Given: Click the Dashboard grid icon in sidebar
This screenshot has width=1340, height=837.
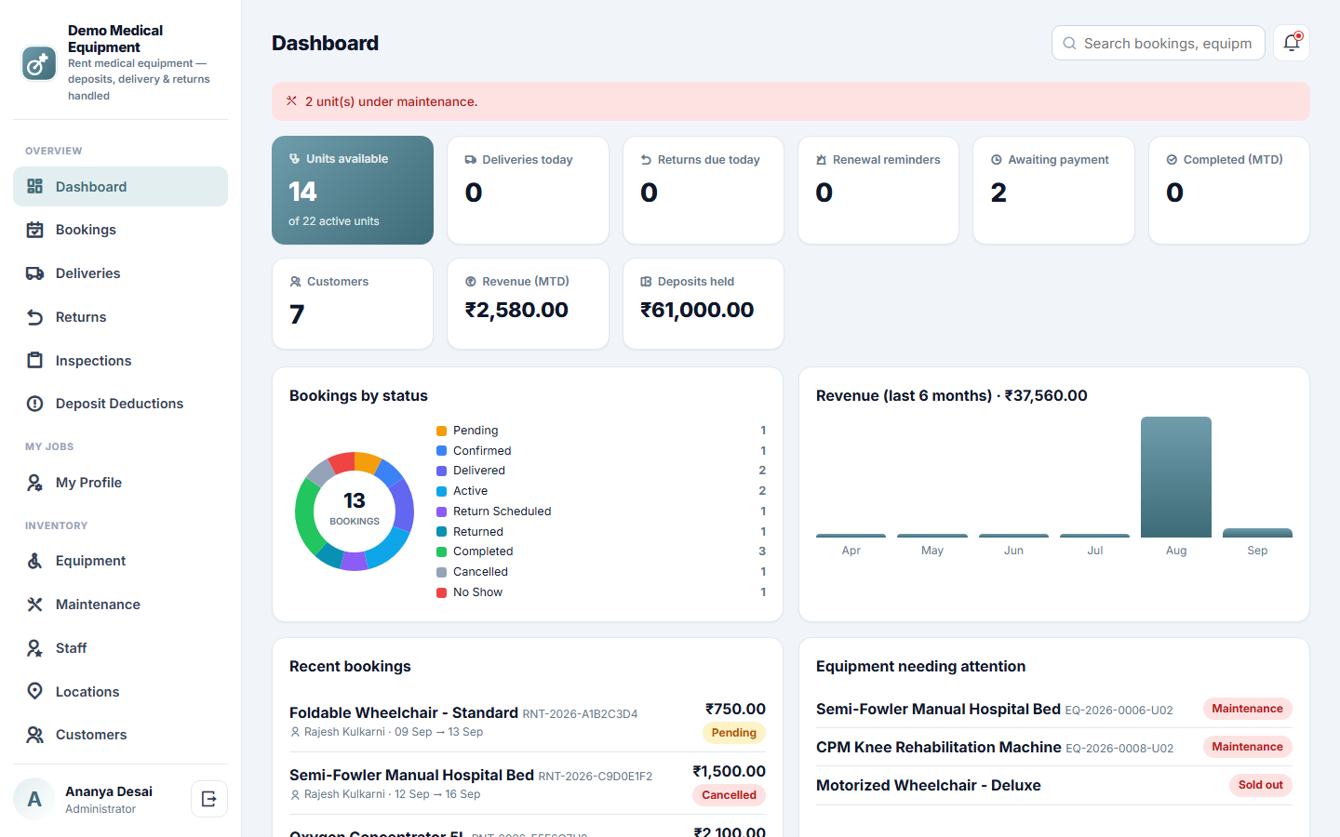Looking at the screenshot, I should [x=35, y=186].
